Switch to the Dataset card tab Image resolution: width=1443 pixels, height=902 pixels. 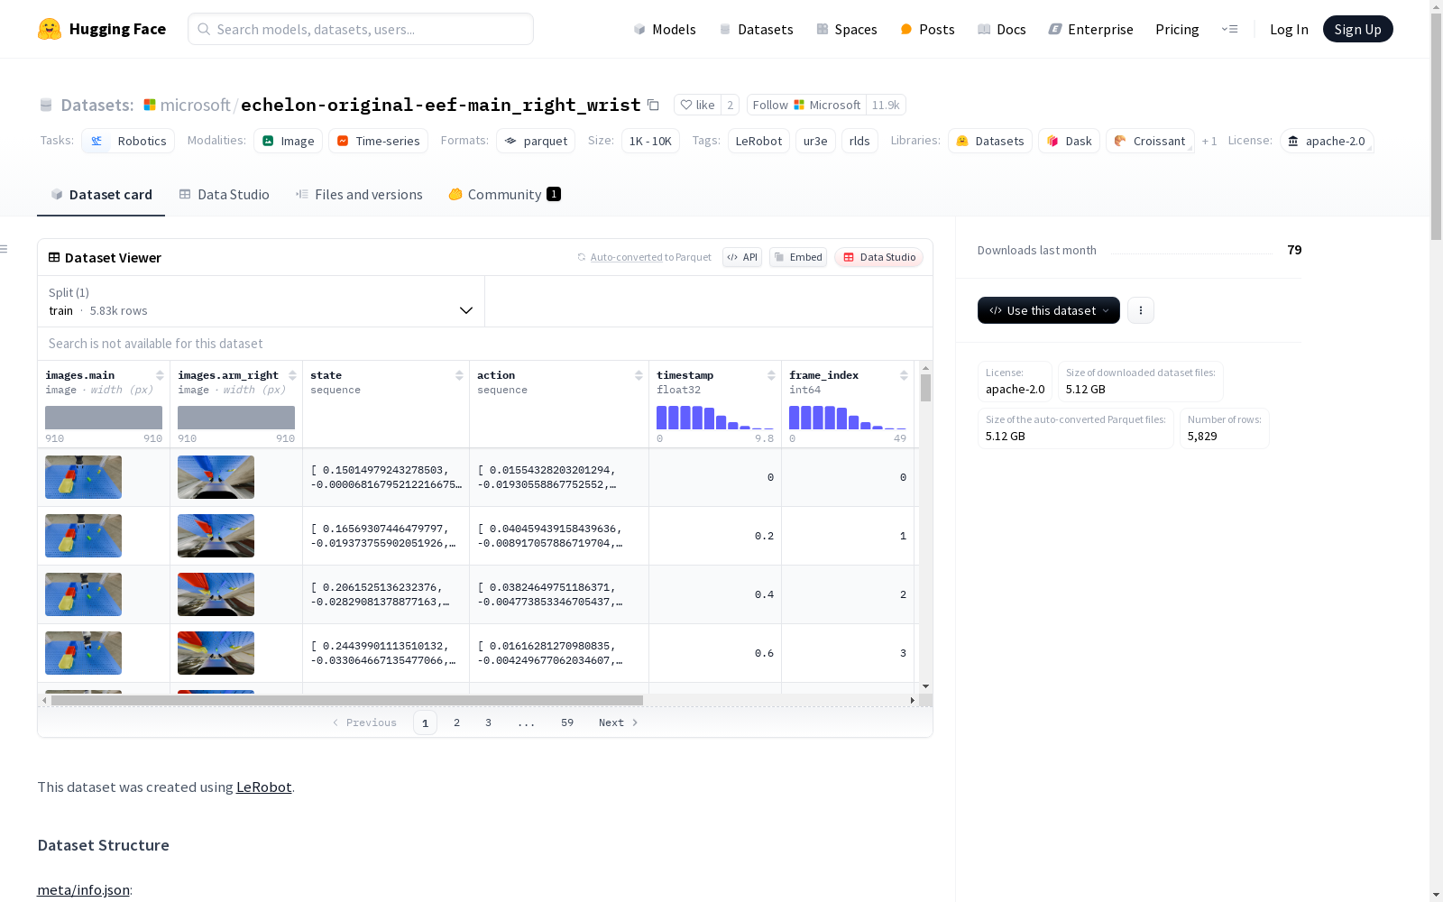coord(101,195)
